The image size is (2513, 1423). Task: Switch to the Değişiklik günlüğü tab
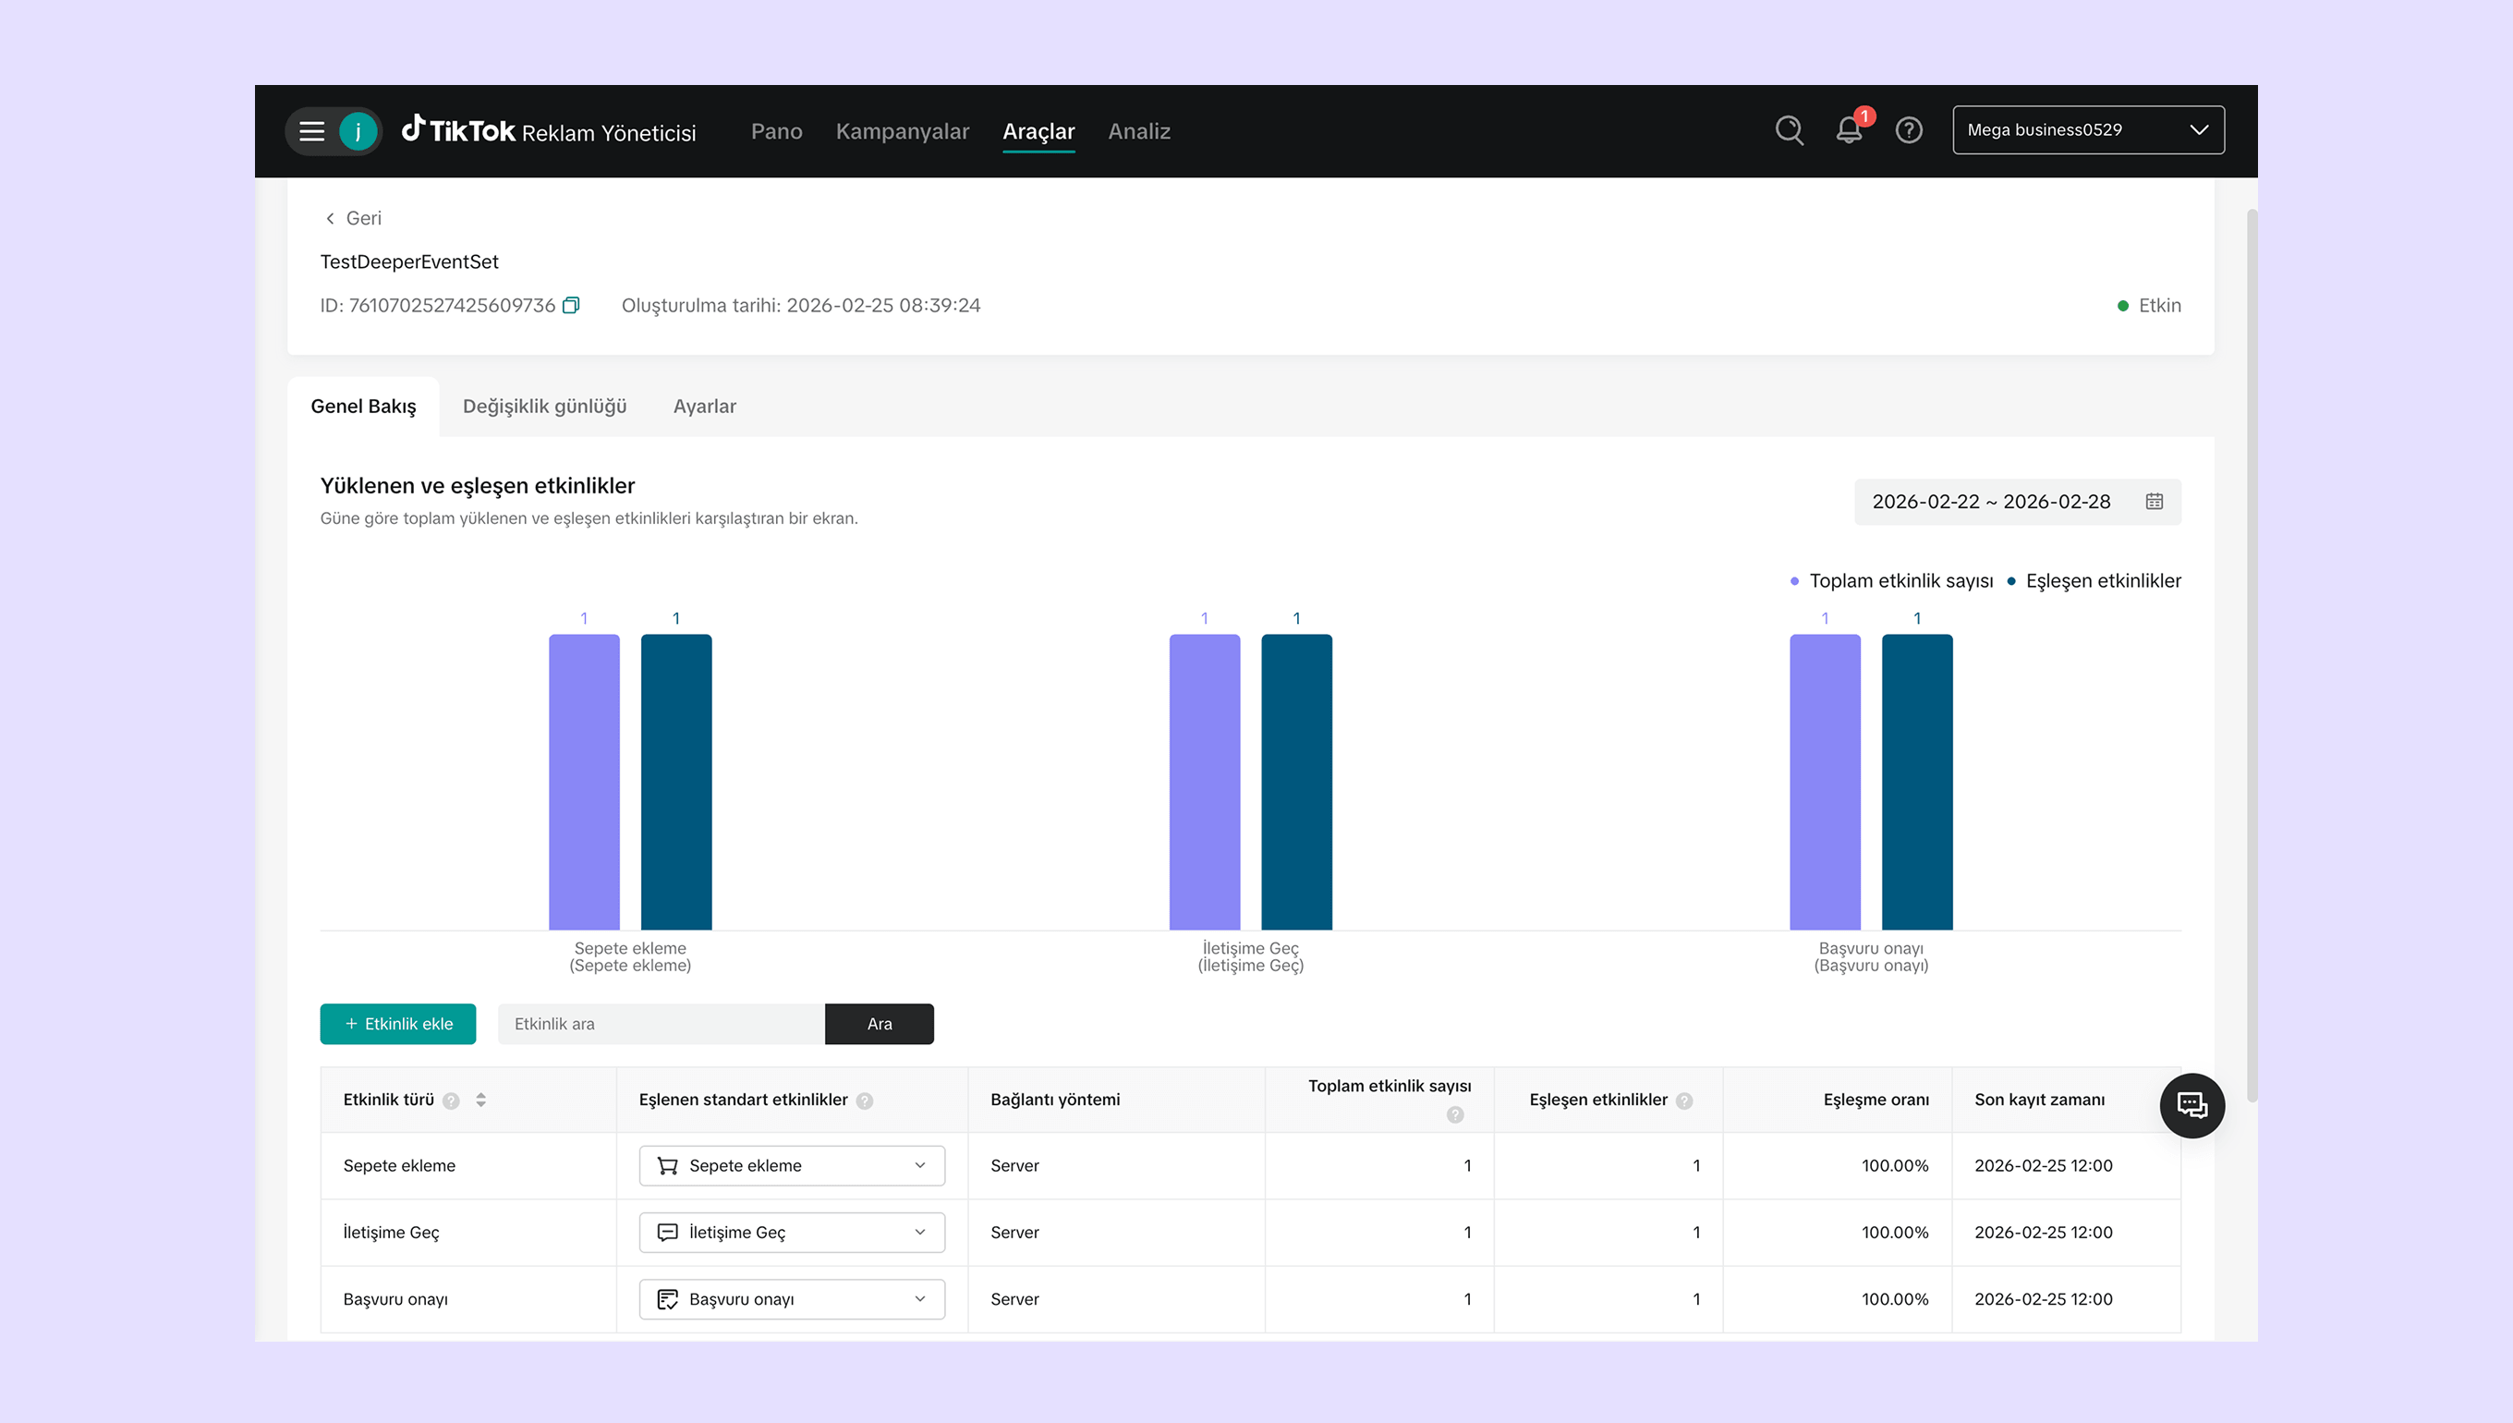[544, 407]
